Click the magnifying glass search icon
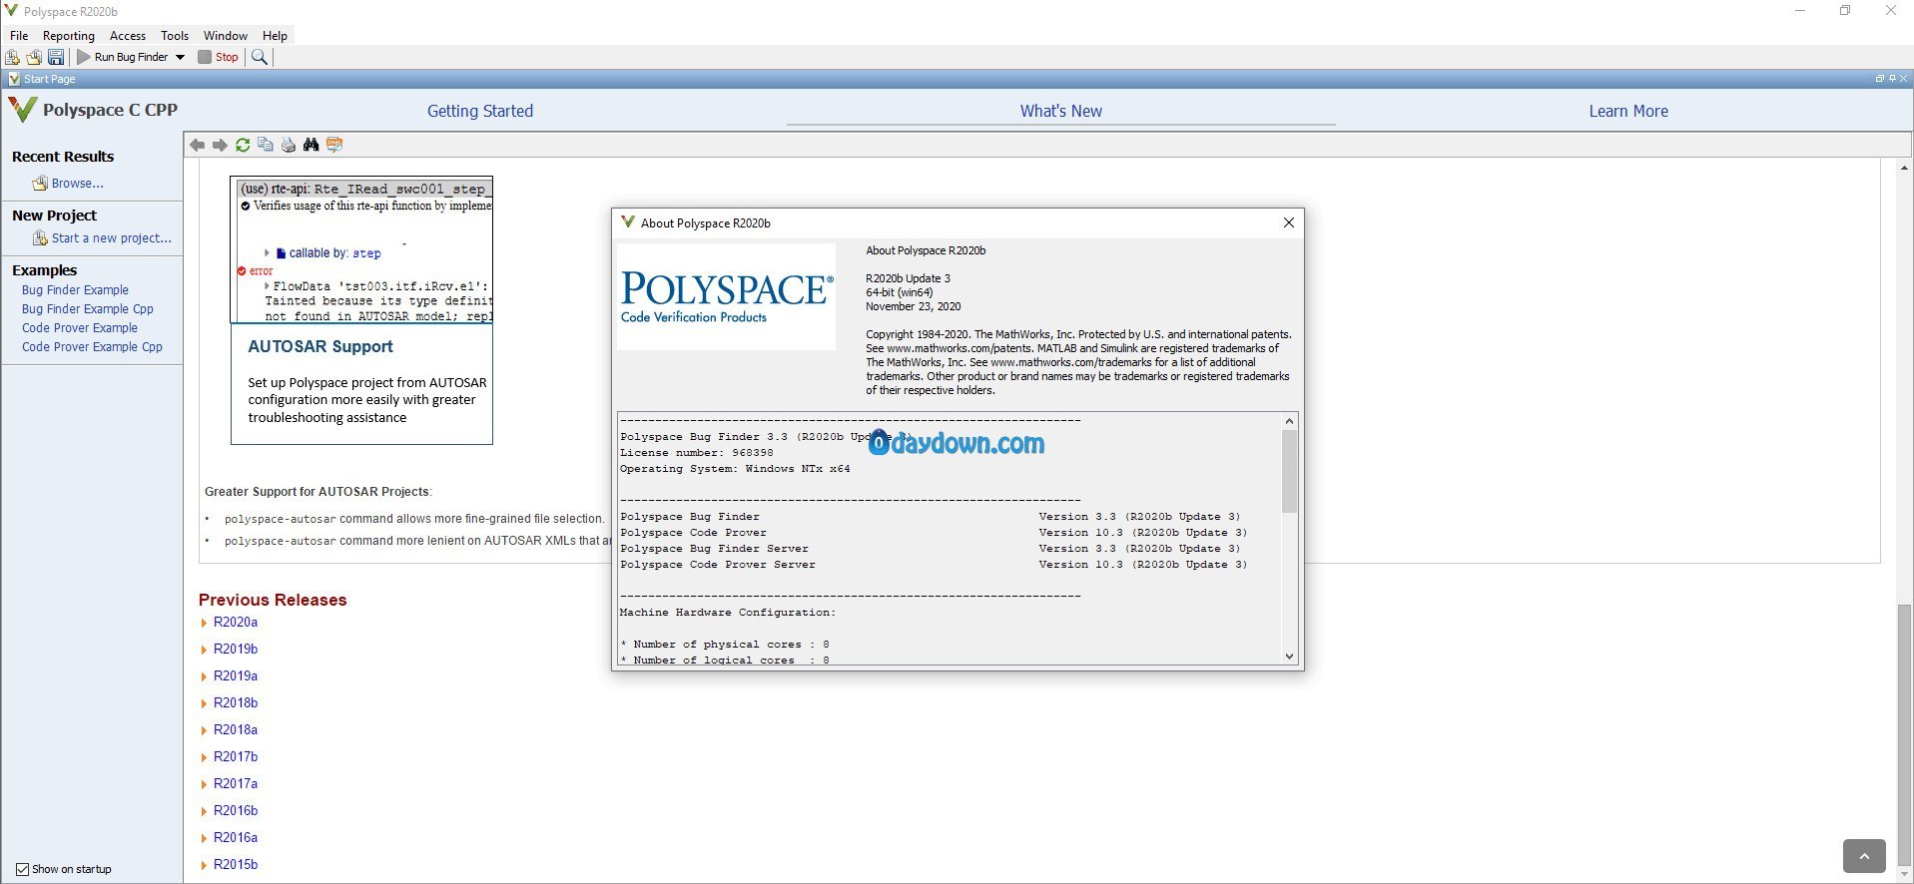Screen dimensions: 1914x884 point(260,57)
